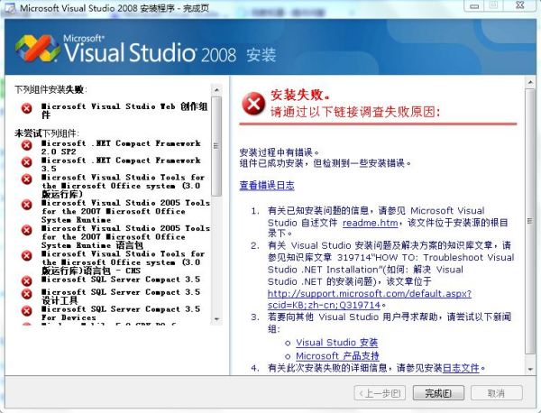The height and width of the screenshot is (413, 541).
Task: Close the setup window
Action: click(x=520, y=5)
